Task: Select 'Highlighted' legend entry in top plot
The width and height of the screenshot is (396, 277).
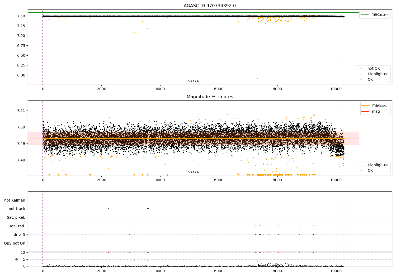Action: coord(378,74)
